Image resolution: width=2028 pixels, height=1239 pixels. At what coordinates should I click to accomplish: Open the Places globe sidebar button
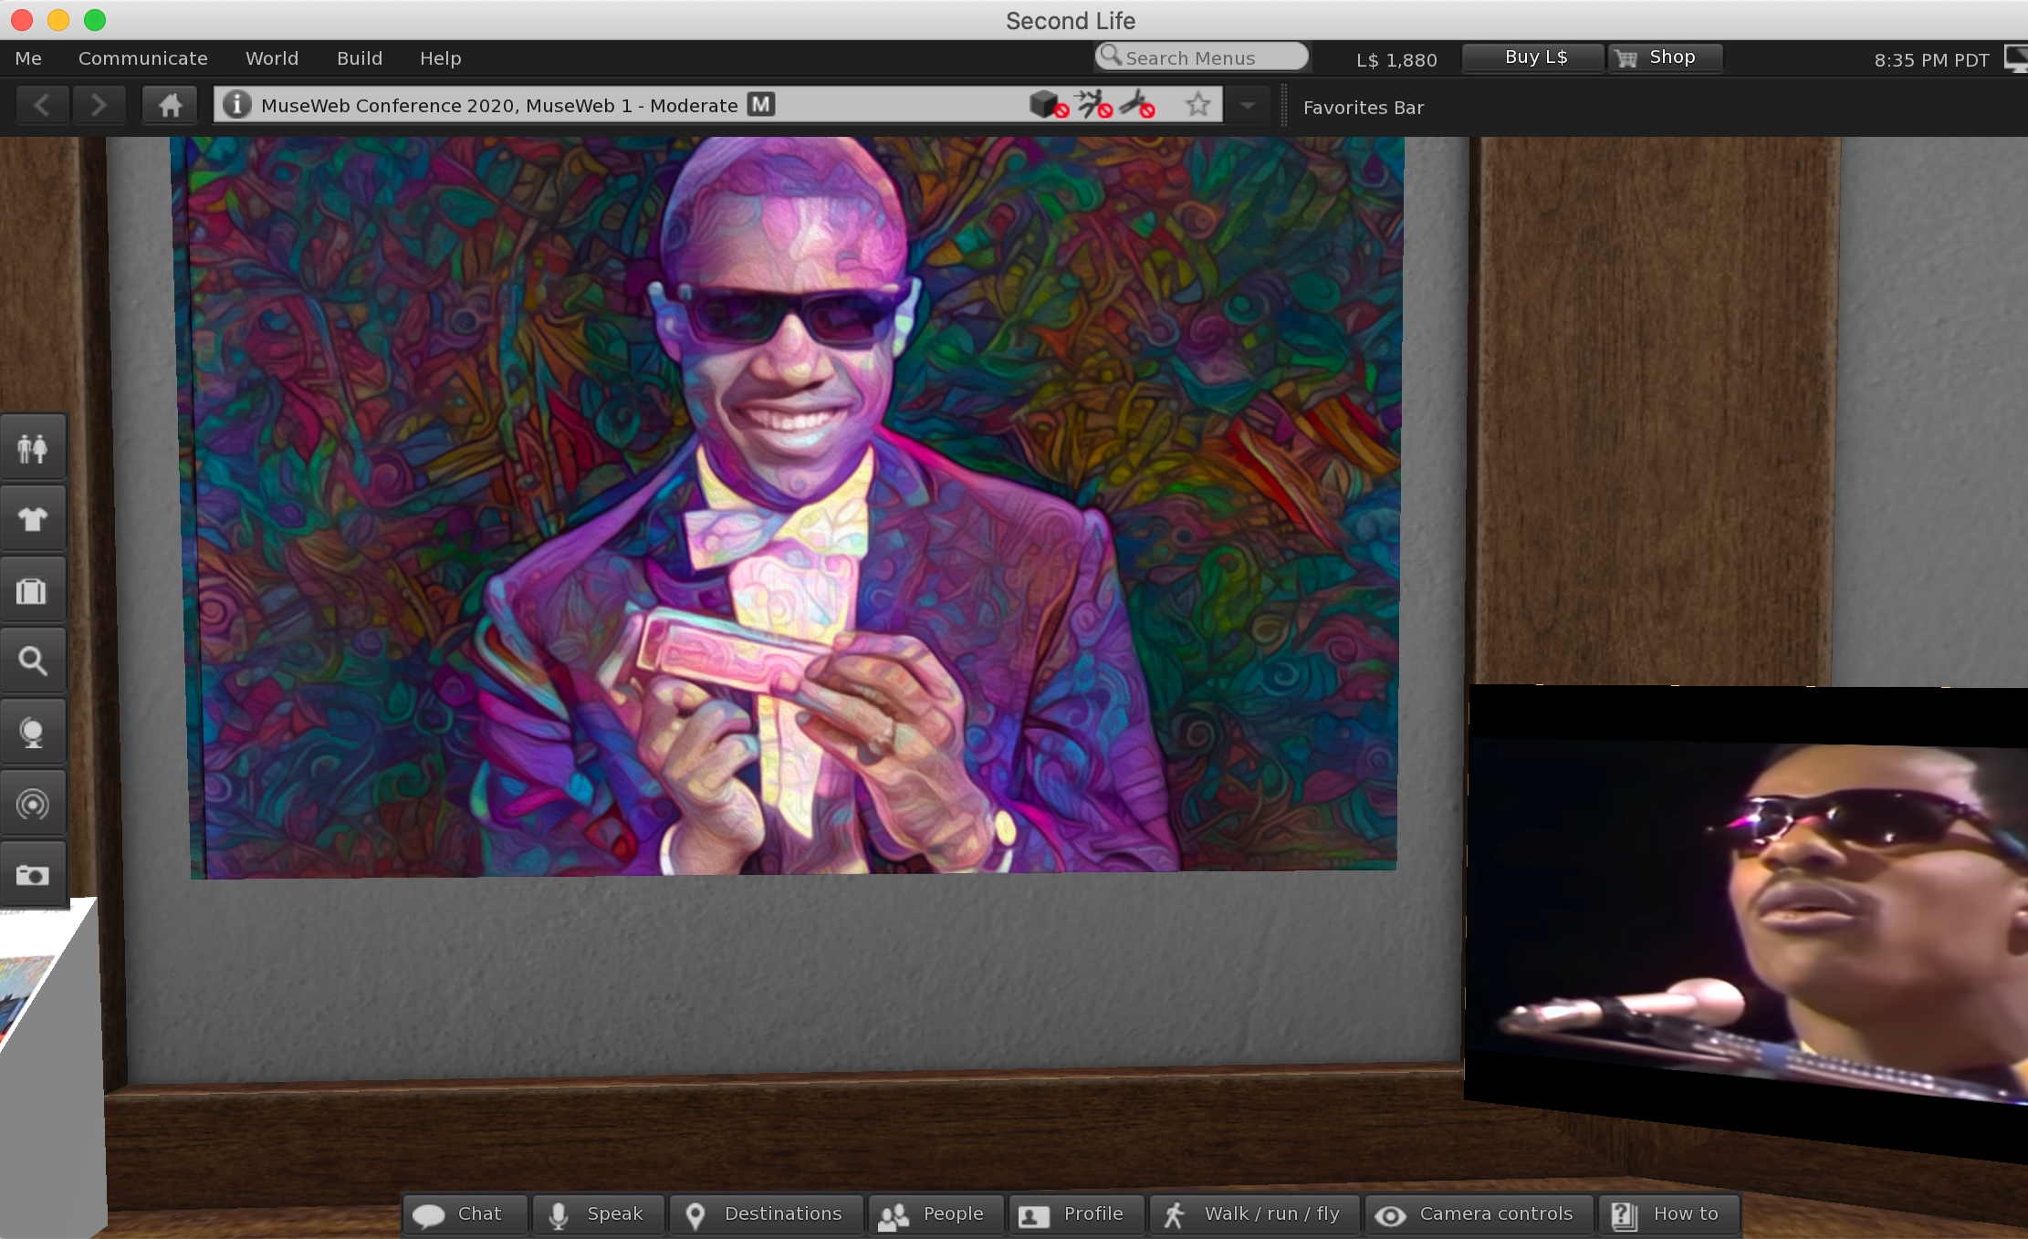tap(33, 732)
